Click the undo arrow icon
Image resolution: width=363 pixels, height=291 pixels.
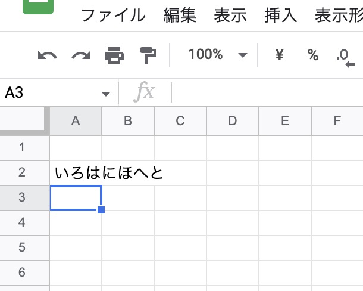48,55
